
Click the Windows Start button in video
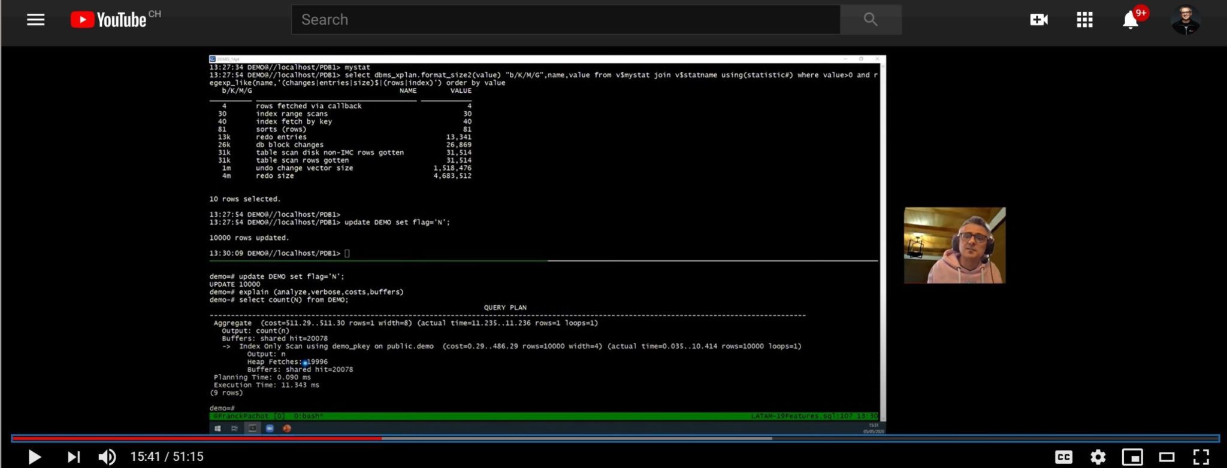(217, 429)
